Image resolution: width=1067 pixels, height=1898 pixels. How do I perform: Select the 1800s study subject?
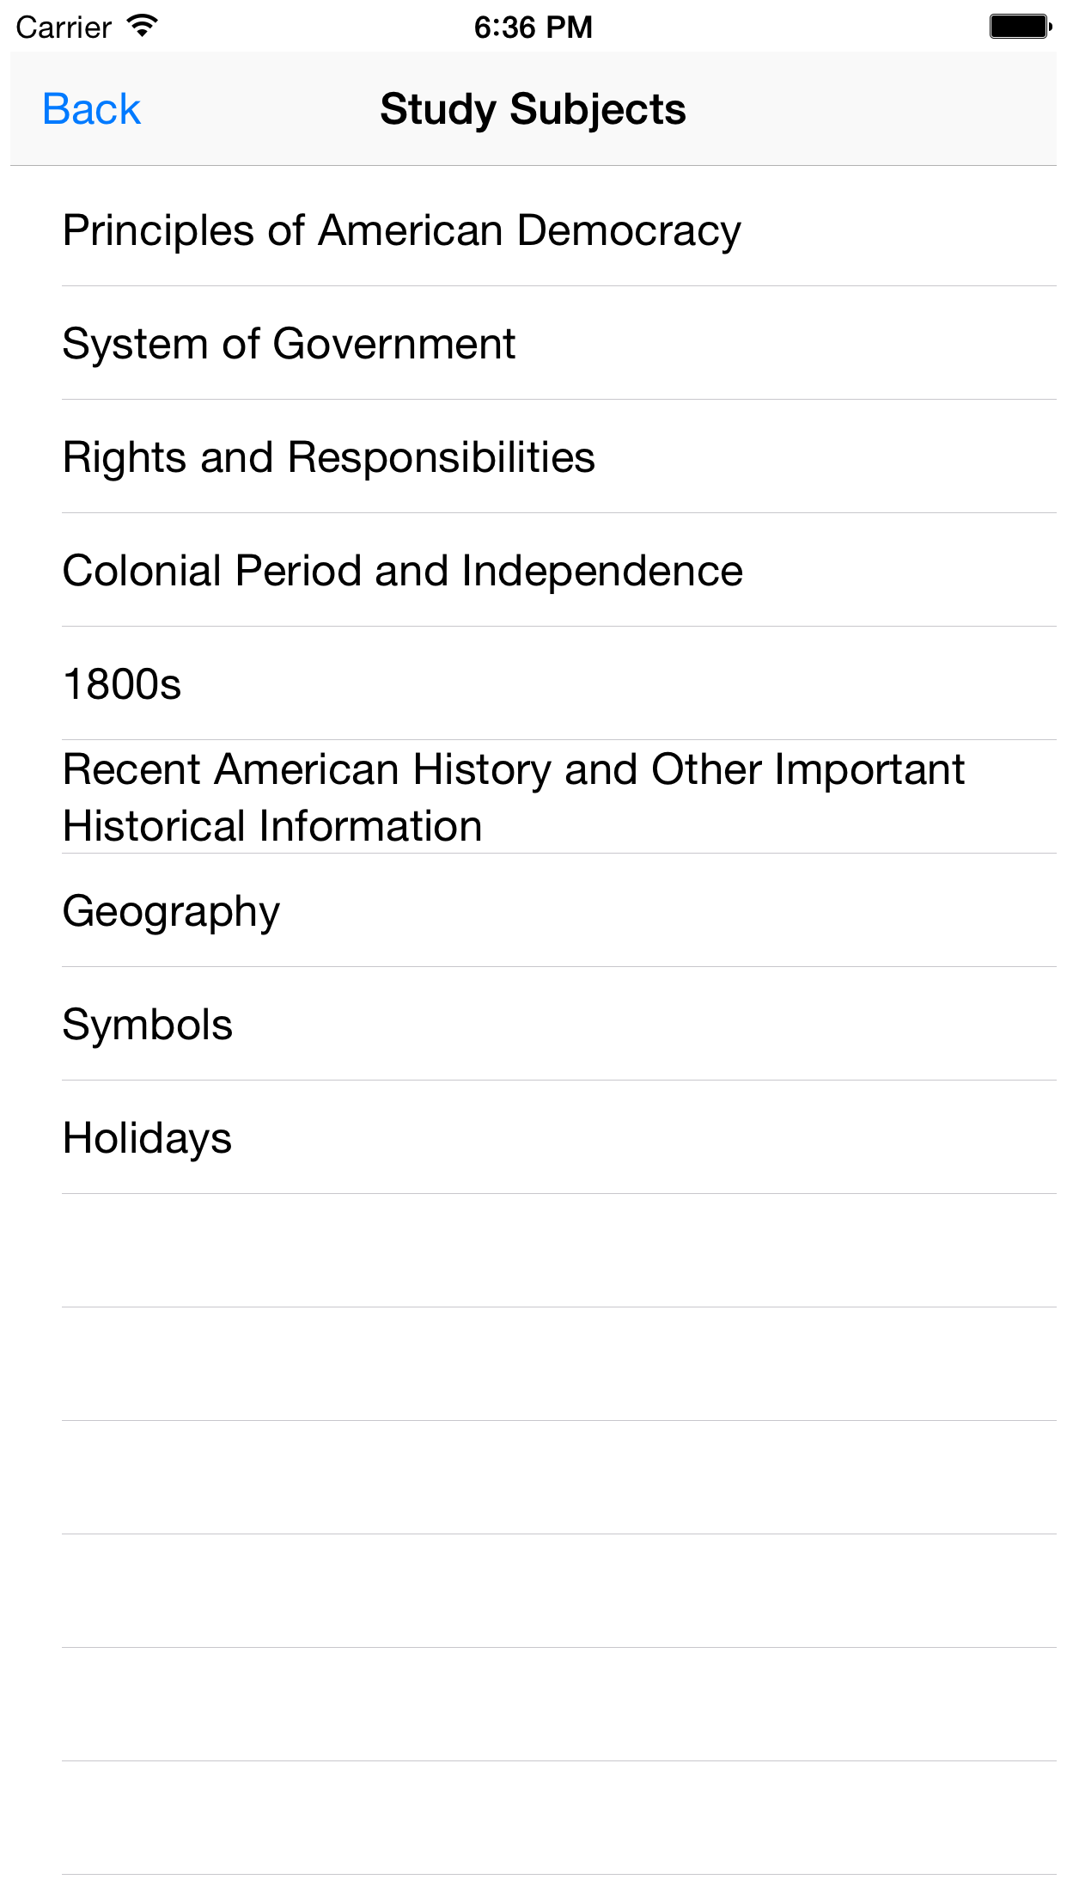click(533, 683)
